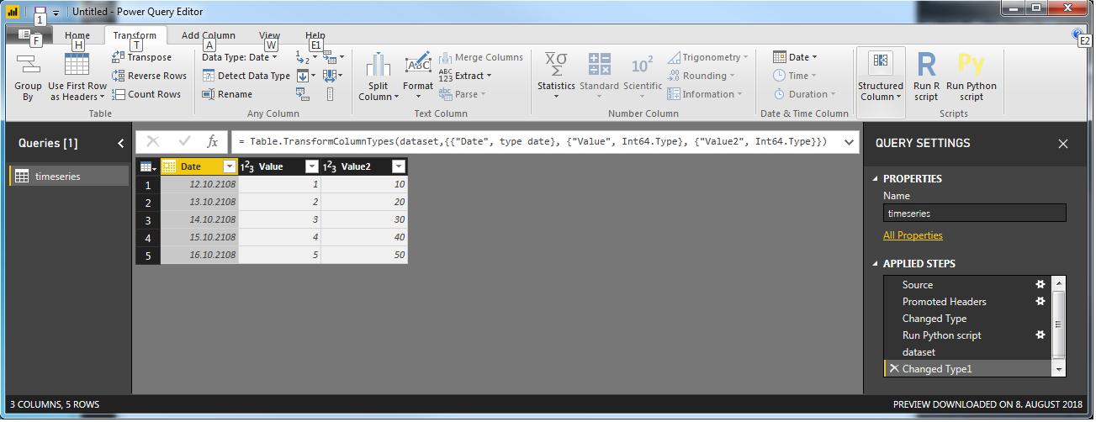Collapse the APPLIED STEPS section
Viewport: 1096px width, 422px height.
click(875, 263)
